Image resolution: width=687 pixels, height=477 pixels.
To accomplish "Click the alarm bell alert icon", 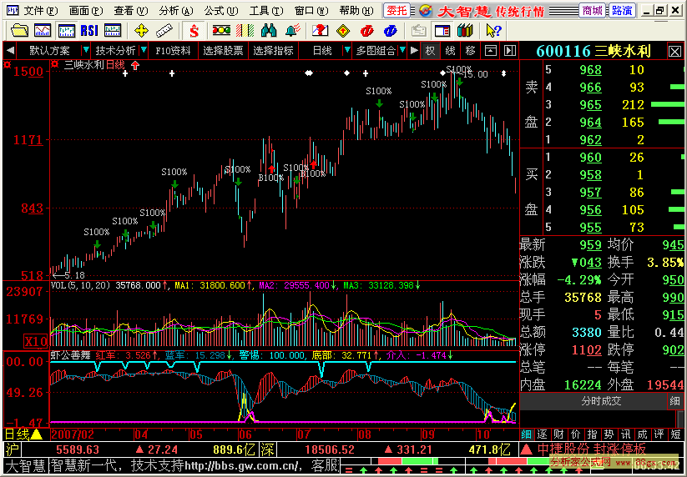I will coord(293,31).
